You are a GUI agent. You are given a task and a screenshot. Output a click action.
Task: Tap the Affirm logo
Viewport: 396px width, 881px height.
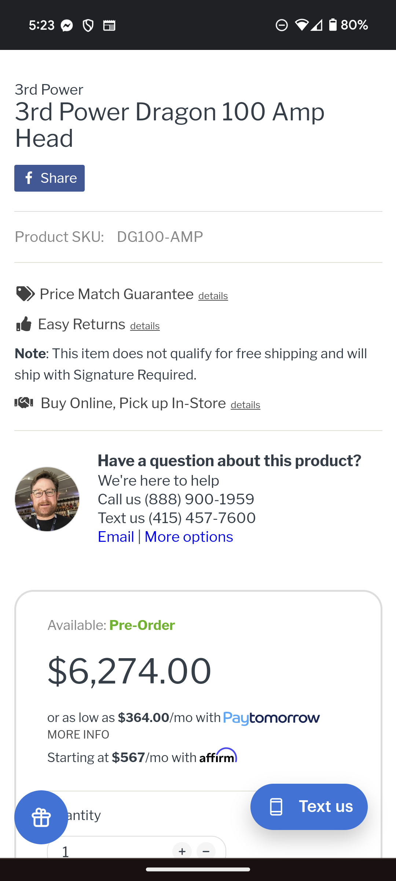pos(218,755)
